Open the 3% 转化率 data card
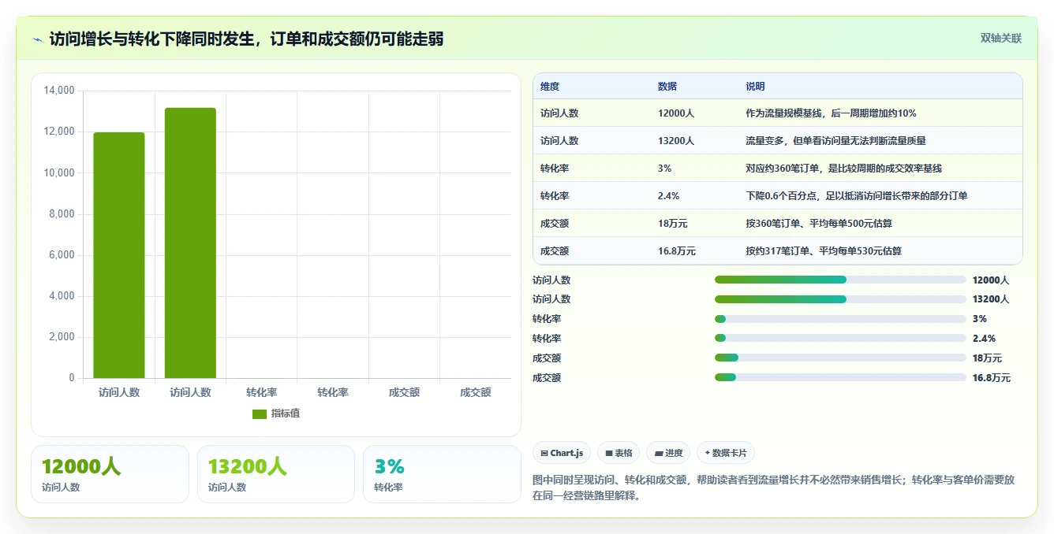This screenshot has height=534, width=1054. tap(442, 474)
